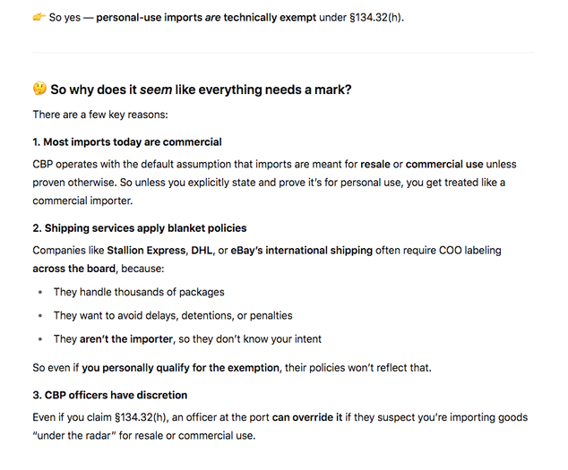Click bullet 'They handle thousands of packages'
The width and height of the screenshot is (568, 470).
click(139, 292)
